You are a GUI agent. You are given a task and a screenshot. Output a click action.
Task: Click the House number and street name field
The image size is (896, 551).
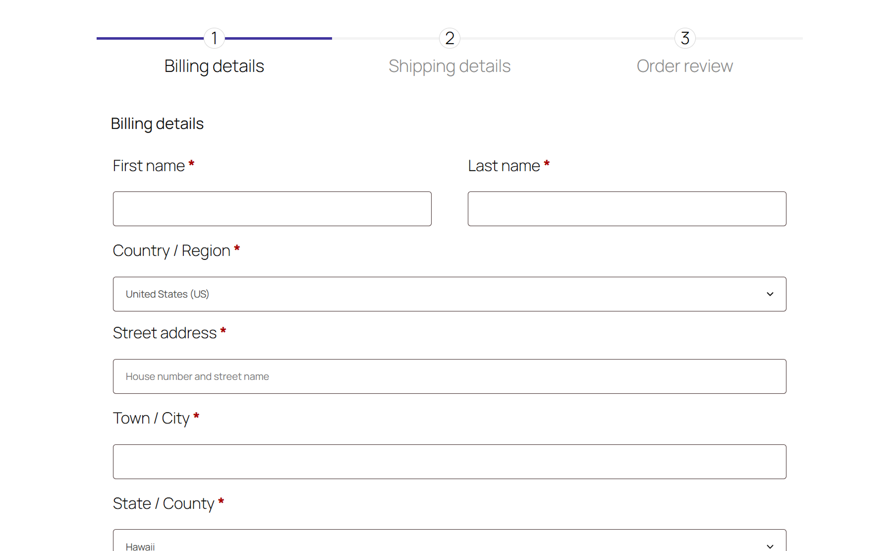coord(449,376)
